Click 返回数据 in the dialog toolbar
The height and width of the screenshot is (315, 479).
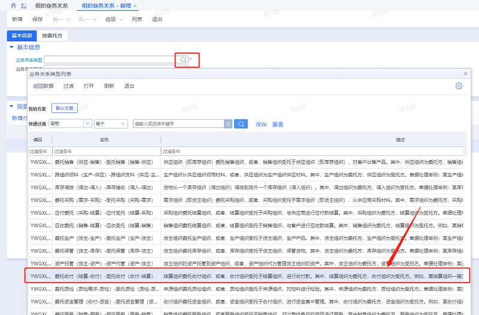(43, 86)
